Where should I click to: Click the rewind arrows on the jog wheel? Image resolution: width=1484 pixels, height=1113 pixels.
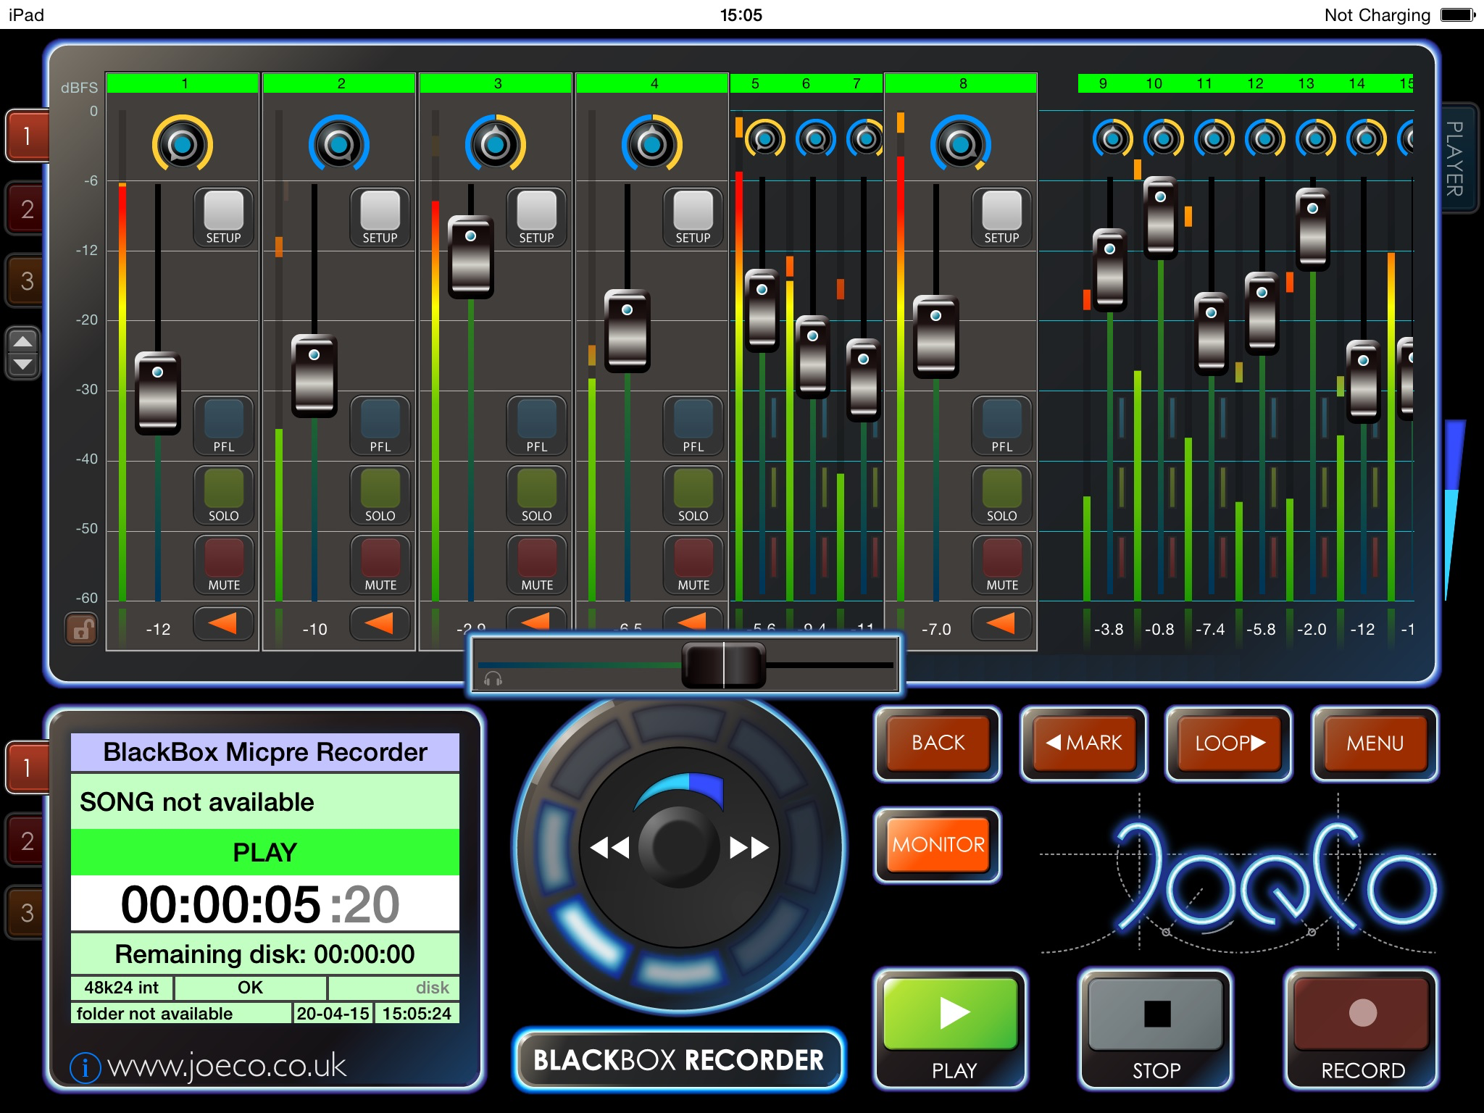click(610, 847)
